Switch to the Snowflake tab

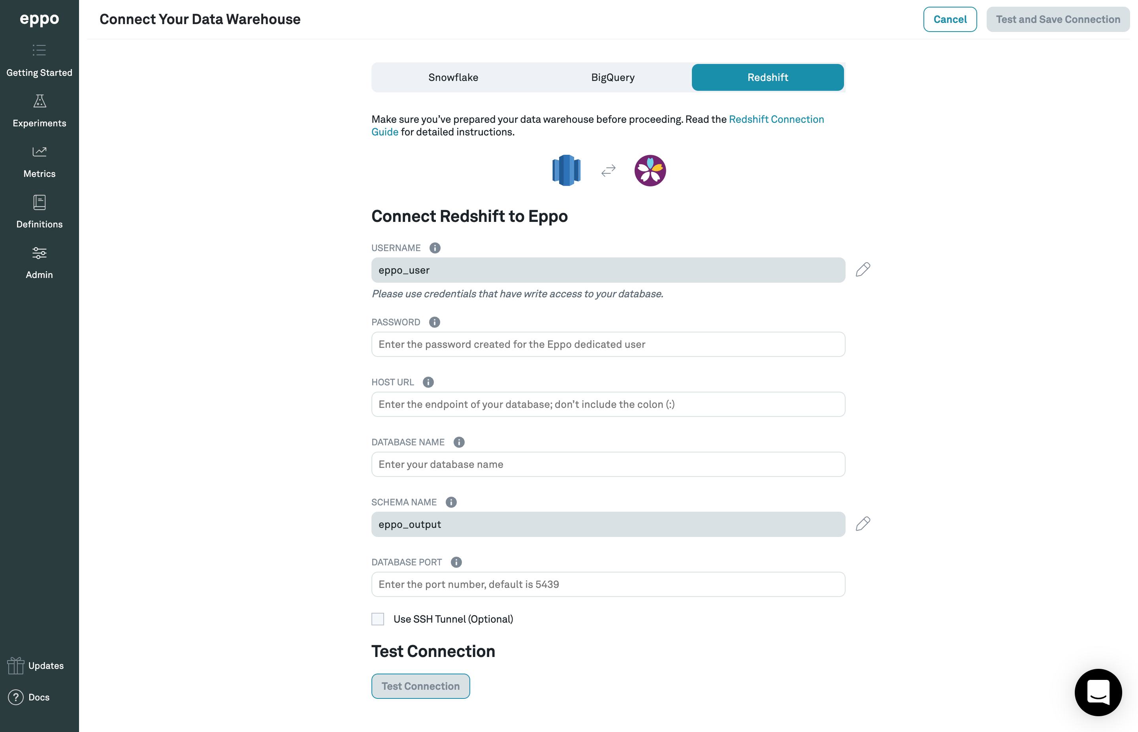(x=453, y=77)
